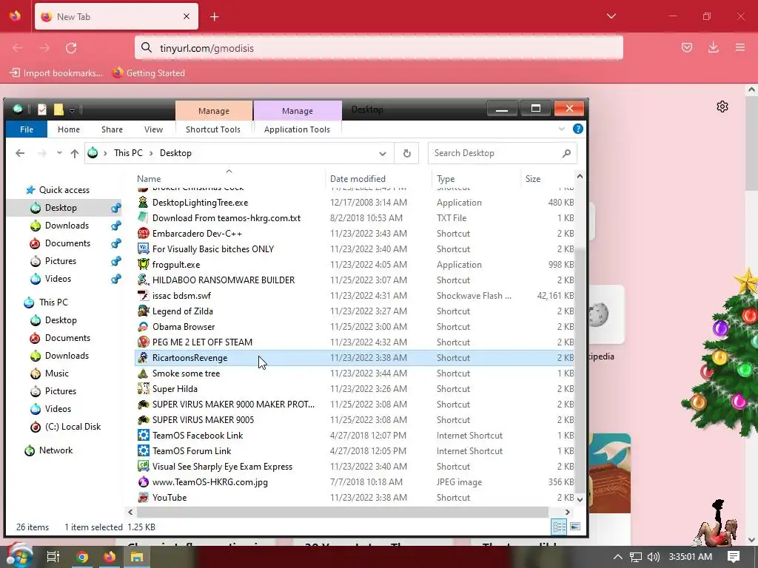Click the YouTube shortcut icon

[143, 498]
